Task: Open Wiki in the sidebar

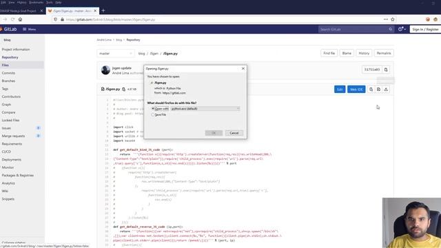Action: click(5, 192)
